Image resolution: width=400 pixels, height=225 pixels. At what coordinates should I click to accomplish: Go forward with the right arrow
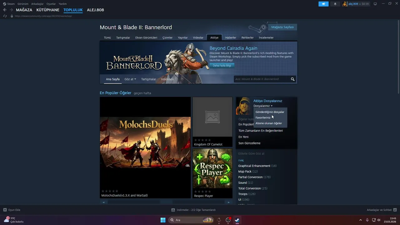pos(11,10)
